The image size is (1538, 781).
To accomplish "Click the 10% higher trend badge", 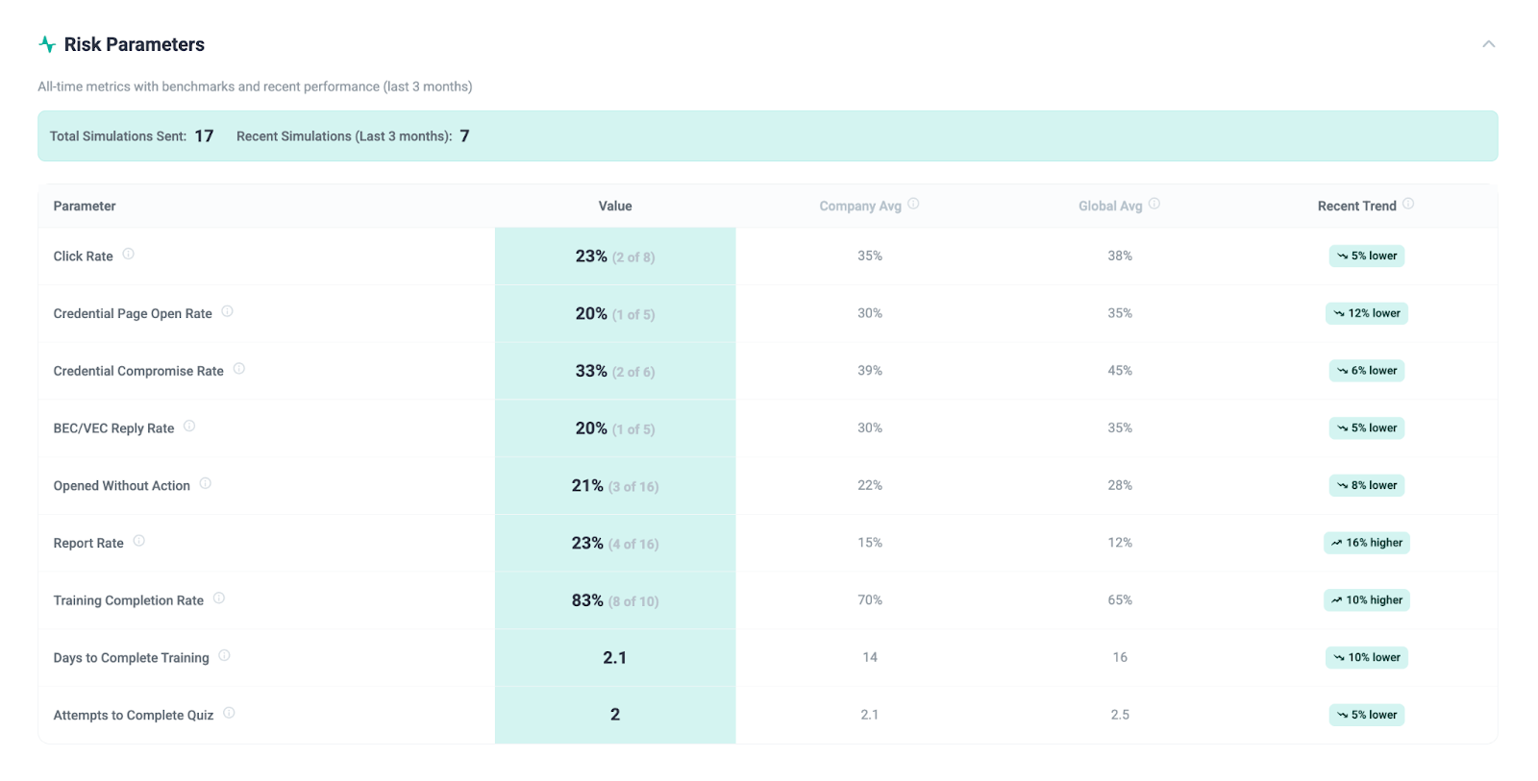I will 1366,600.
